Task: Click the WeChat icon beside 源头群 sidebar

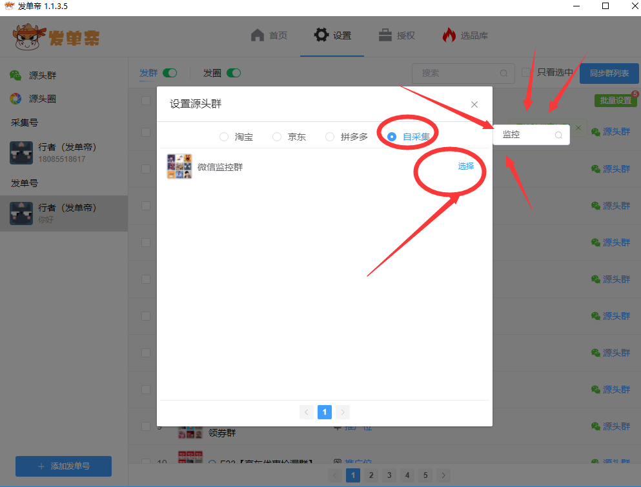Action: click(15, 75)
